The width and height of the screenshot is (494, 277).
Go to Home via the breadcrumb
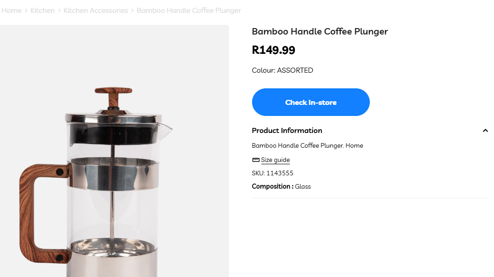[x=12, y=11]
